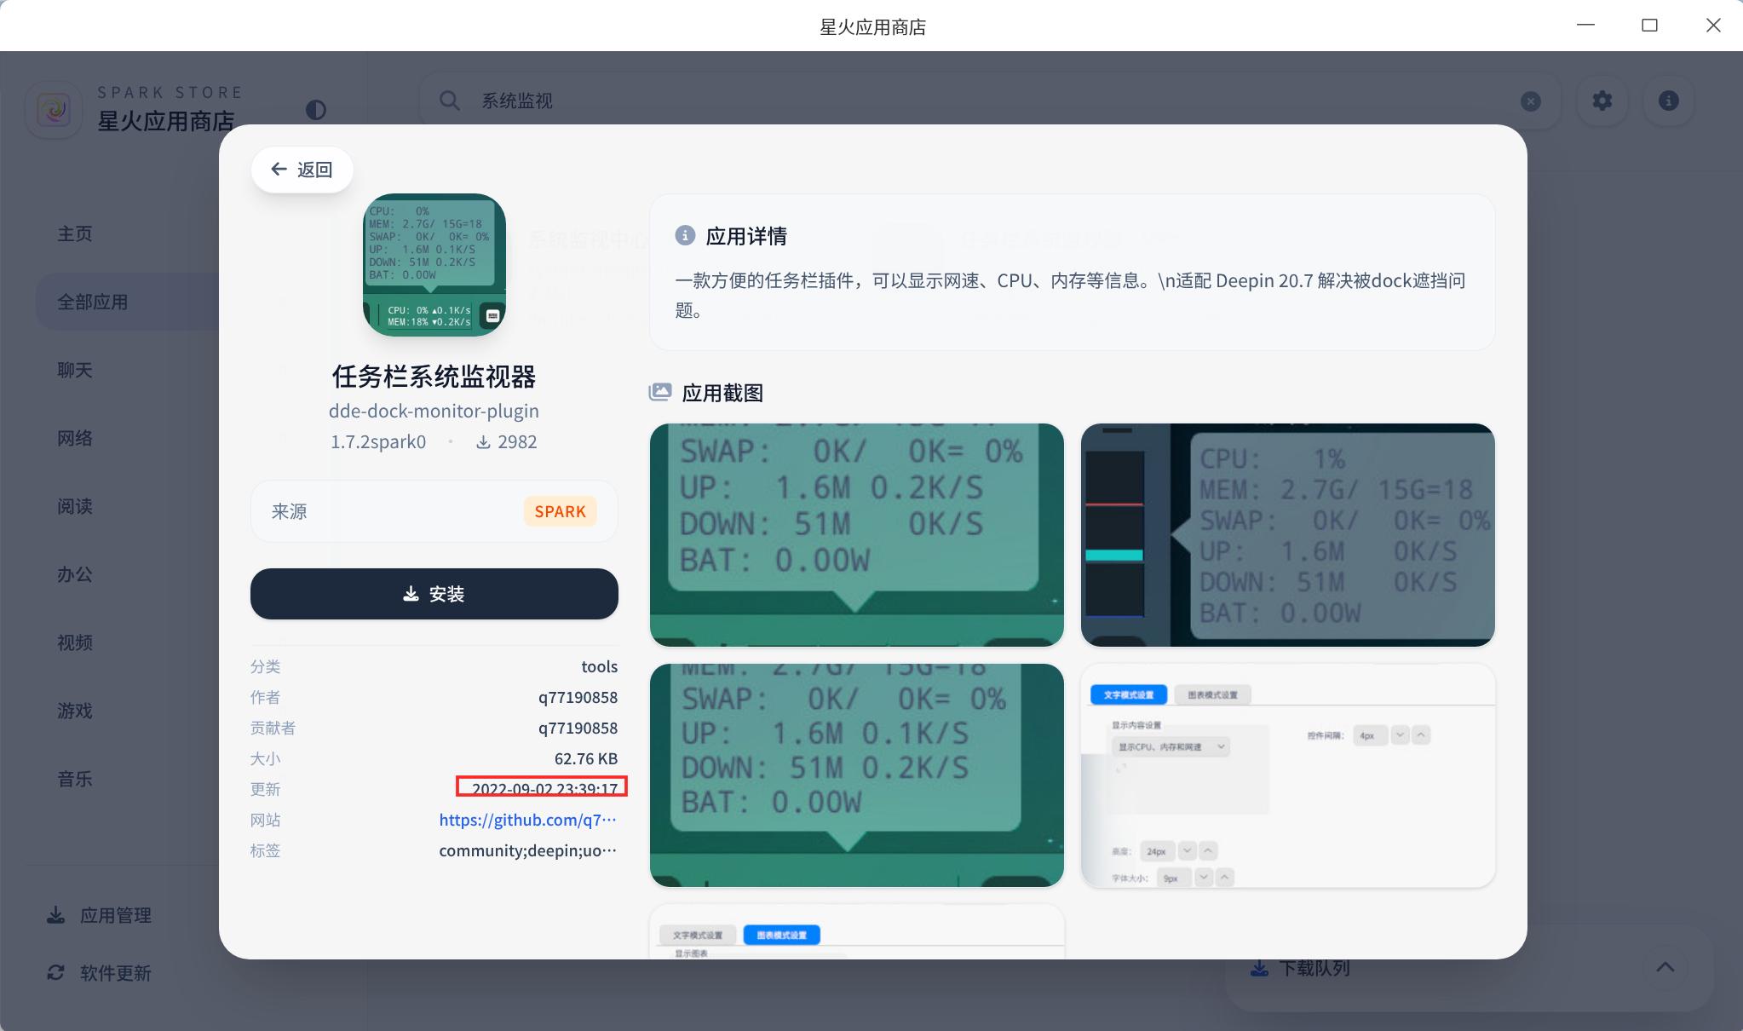Open the 音乐 category
This screenshot has height=1031, width=1743.
(75, 779)
